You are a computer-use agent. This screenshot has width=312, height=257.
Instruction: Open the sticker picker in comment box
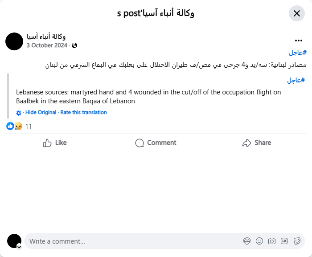(297, 241)
